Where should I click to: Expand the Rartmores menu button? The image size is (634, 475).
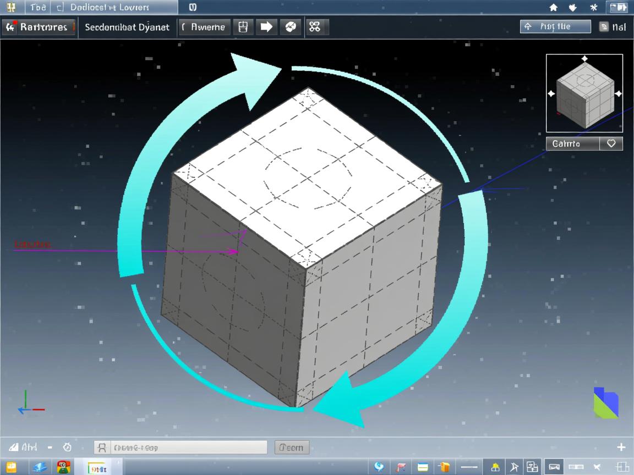39,27
